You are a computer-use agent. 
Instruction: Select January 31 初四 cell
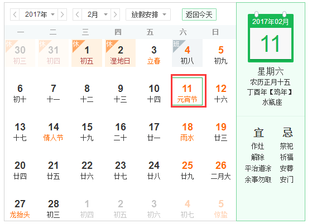pyautogui.click(x=54, y=53)
